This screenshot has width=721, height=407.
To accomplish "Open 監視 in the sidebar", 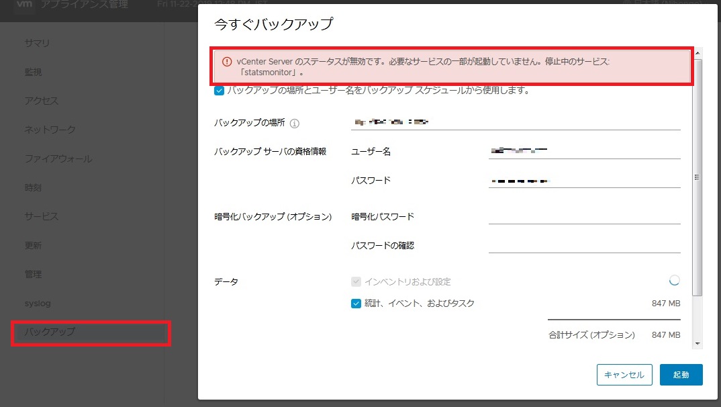I will 33,72.
